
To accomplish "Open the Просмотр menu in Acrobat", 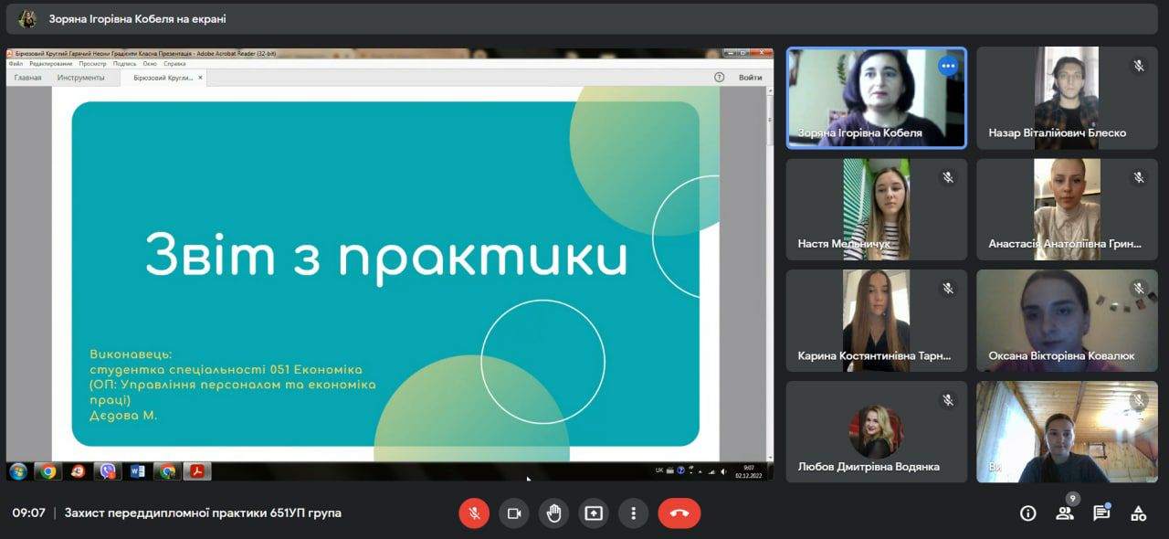I will 92,64.
